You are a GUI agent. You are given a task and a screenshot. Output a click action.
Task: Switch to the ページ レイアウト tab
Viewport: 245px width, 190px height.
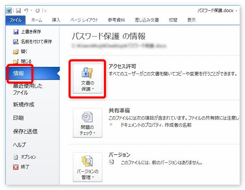[84, 20]
